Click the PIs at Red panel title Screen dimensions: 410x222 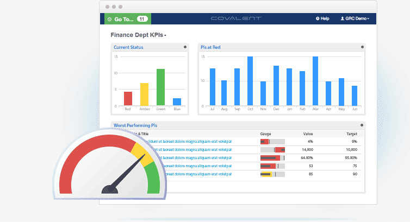[x=210, y=47]
